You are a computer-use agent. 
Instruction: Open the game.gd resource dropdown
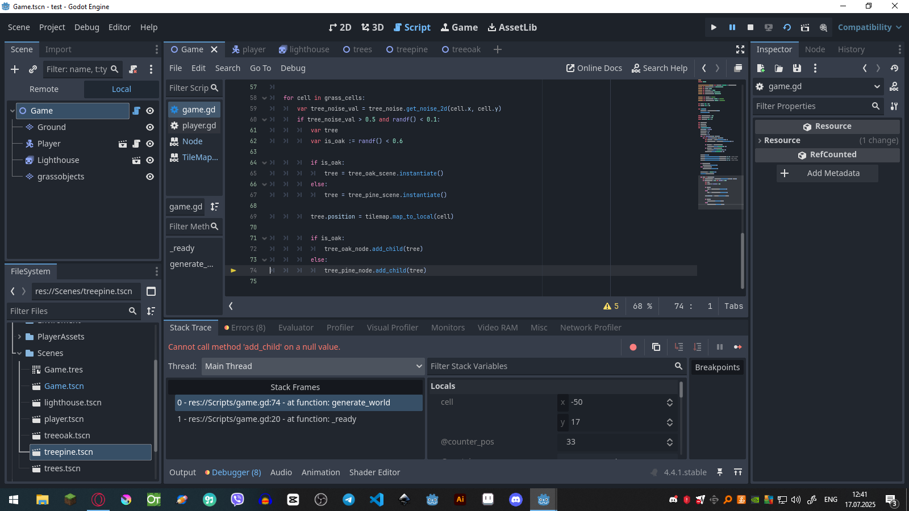tap(819, 86)
